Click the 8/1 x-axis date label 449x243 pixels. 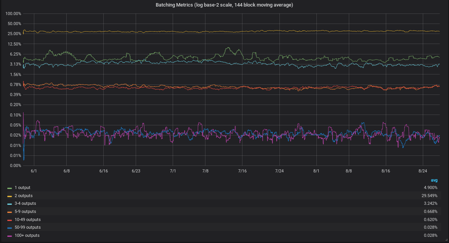pos(316,171)
